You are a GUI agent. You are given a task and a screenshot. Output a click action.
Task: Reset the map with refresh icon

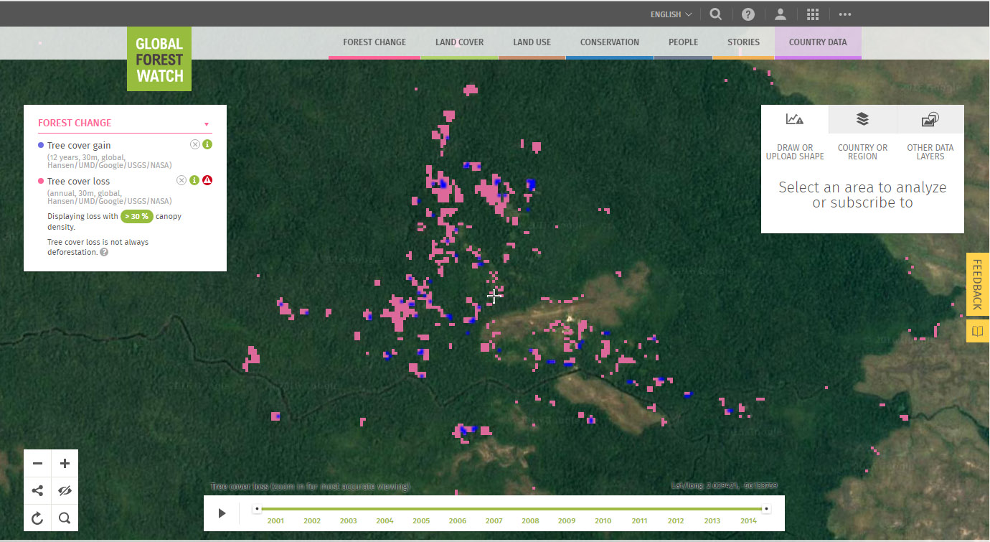37,518
